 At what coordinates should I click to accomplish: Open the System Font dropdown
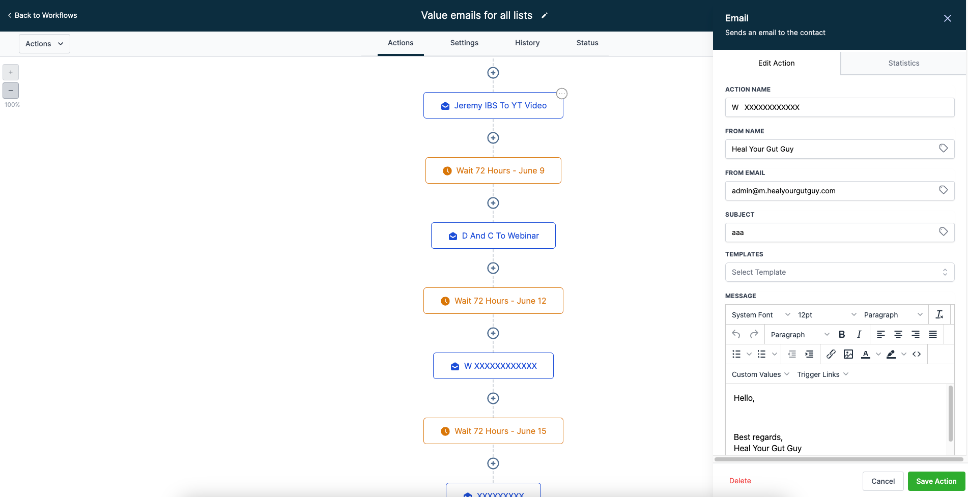point(760,315)
